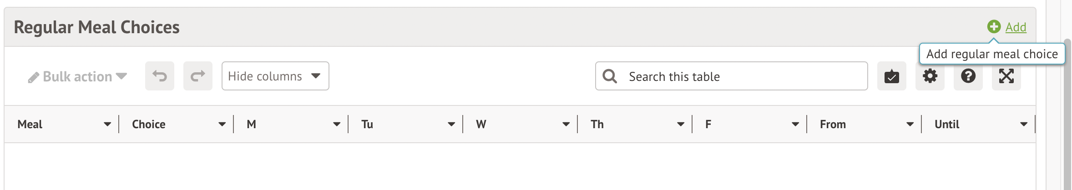Open the Meal column dropdown arrow
The width and height of the screenshot is (1072, 190).
click(x=107, y=124)
